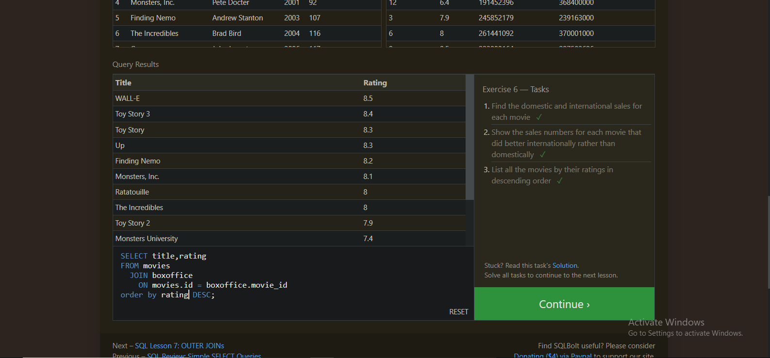The image size is (770, 358).
Task: Click the checkmark next to task 3
Action: (560, 180)
